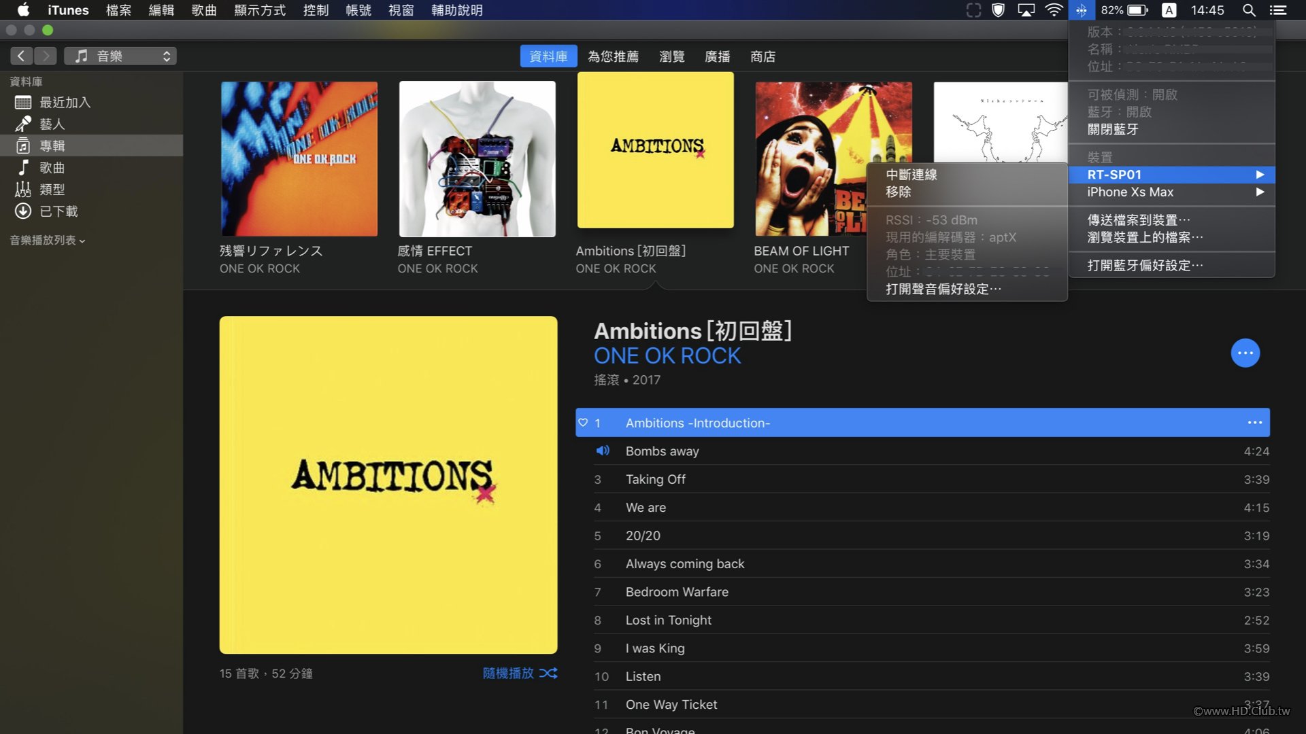Open the 控制 menu
The height and width of the screenshot is (734, 1306).
(316, 10)
